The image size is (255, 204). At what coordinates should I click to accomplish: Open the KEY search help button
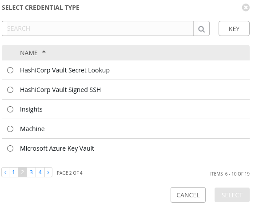pyautogui.click(x=234, y=28)
